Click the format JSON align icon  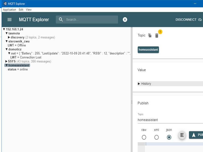[182, 135]
